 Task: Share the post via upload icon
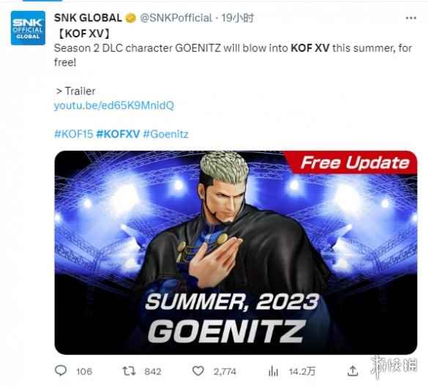pyautogui.click(x=353, y=371)
